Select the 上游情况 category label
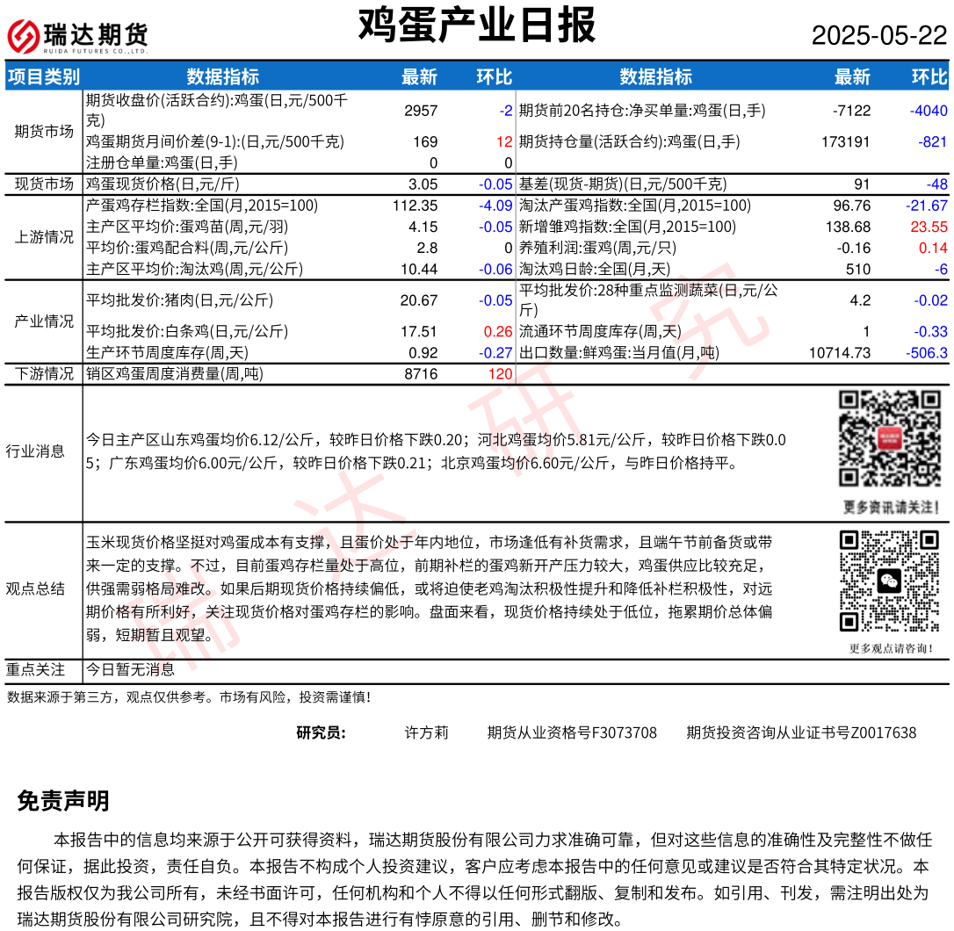Viewport: 954px width, 931px height. (44, 237)
